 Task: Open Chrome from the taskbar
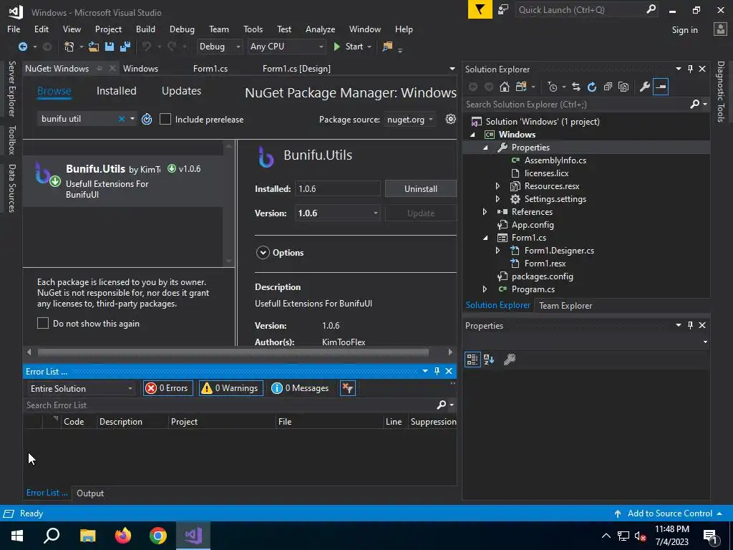tap(158, 536)
